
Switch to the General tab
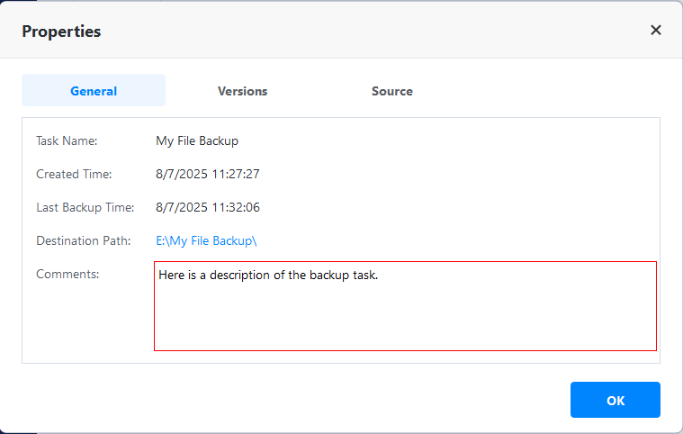click(x=94, y=91)
